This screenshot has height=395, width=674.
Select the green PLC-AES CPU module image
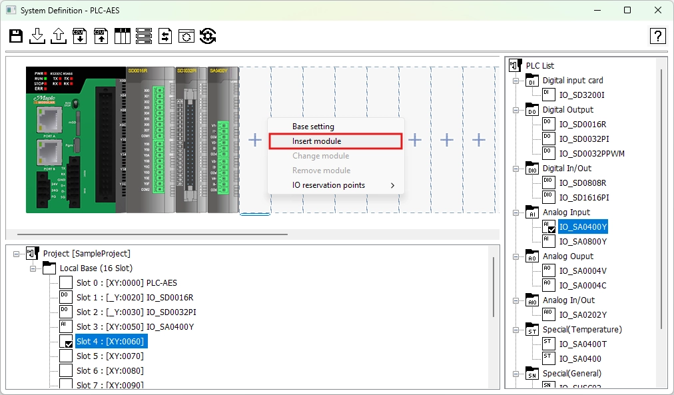tap(76, 140)
